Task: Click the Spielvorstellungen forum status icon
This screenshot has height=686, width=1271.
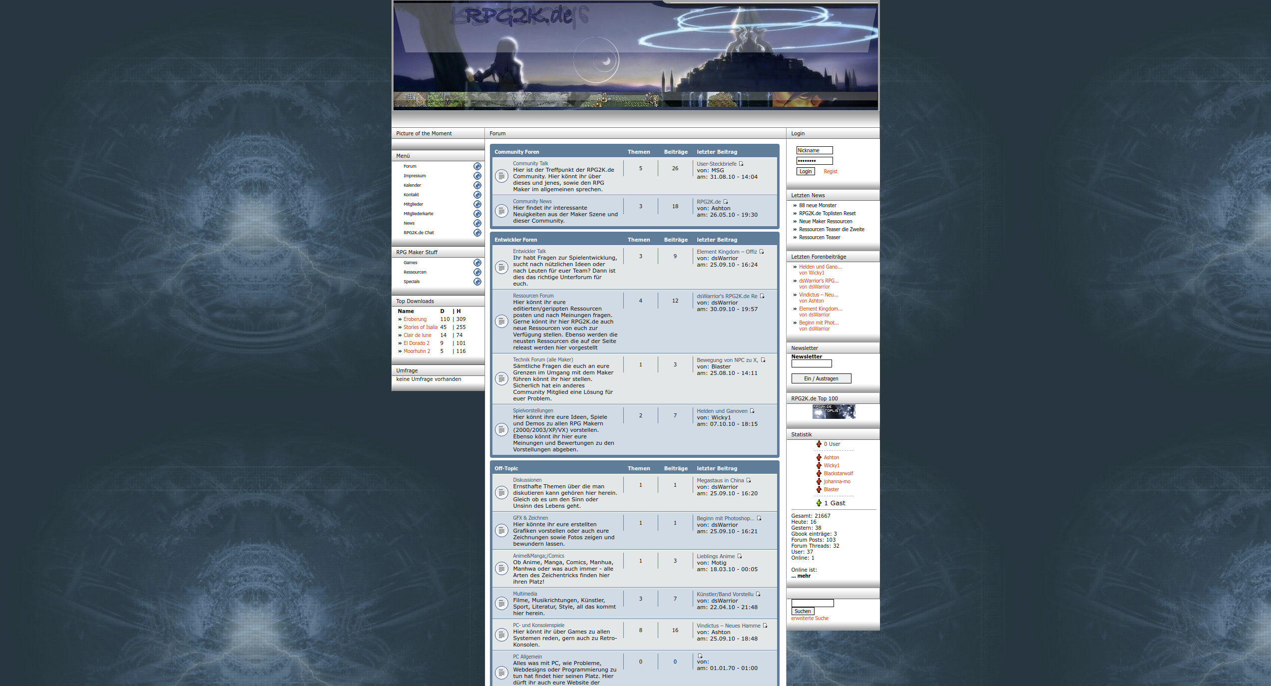Action: 501,429
